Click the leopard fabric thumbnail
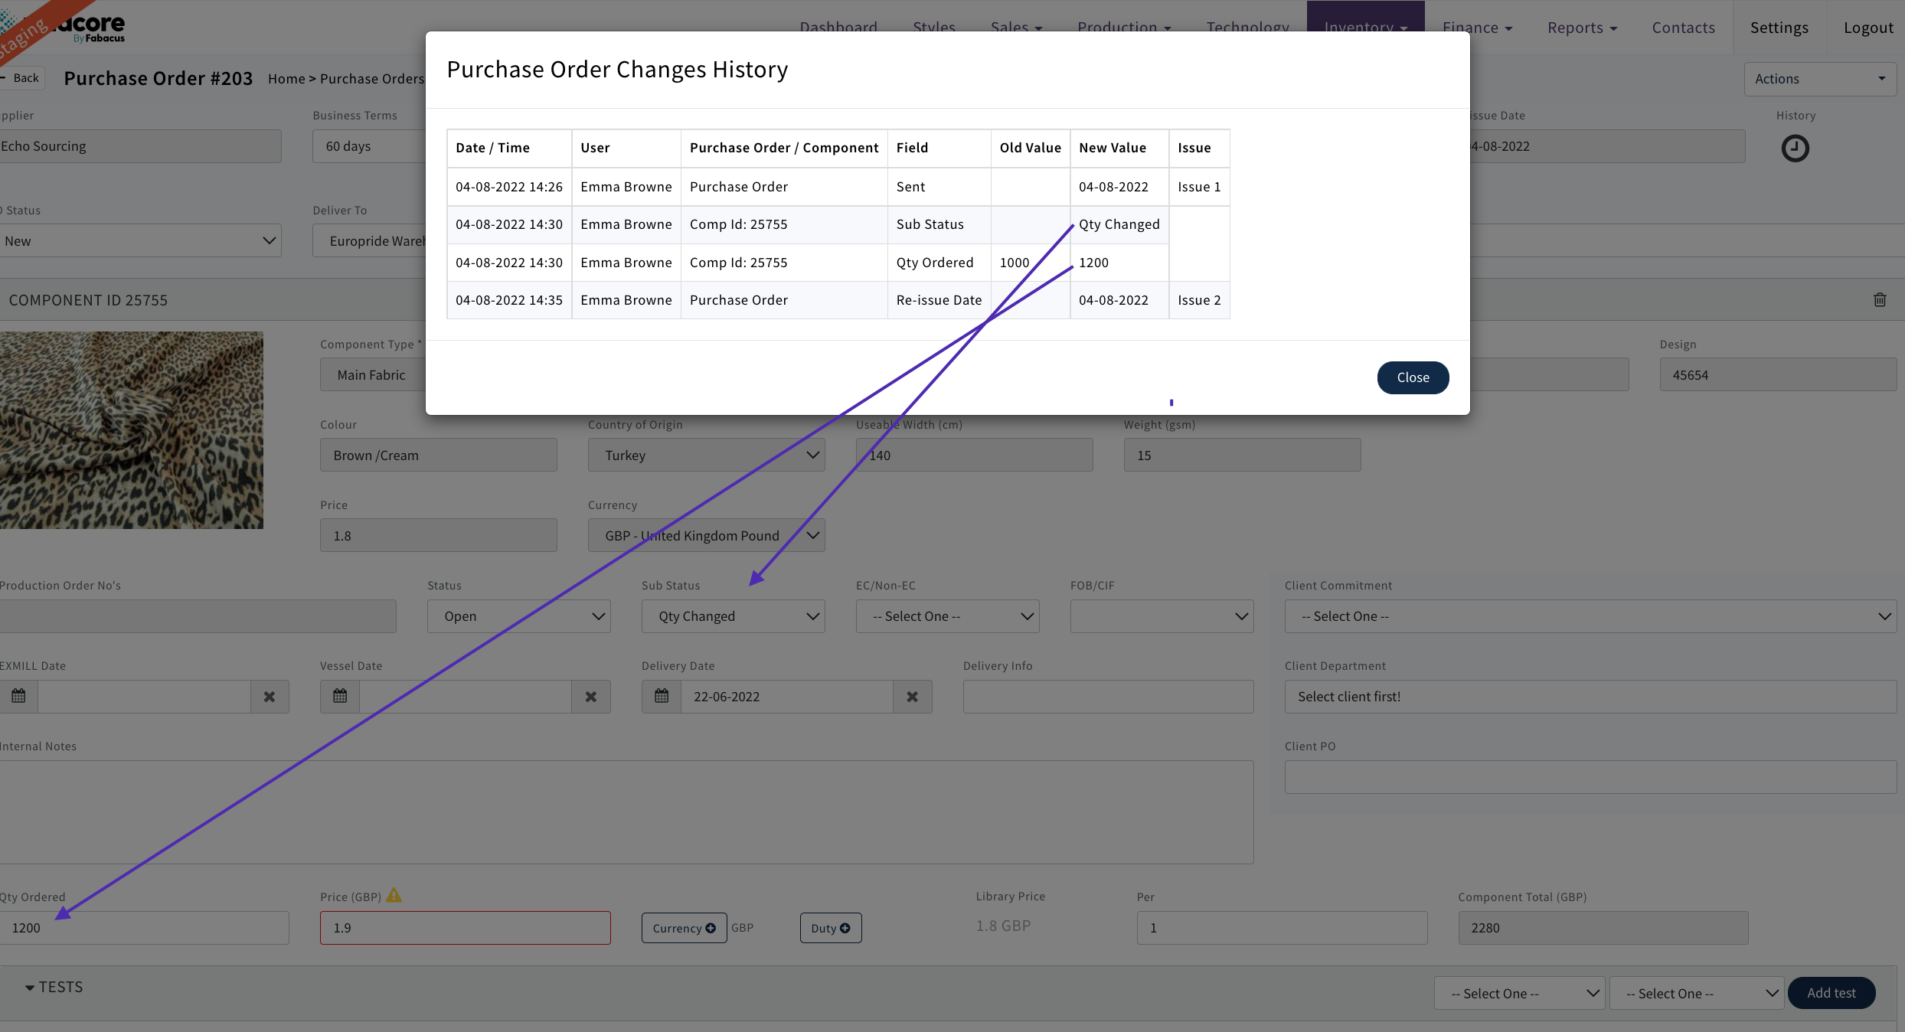Viewport: 1905px width, 1032px height. click(x=131, y=429)
